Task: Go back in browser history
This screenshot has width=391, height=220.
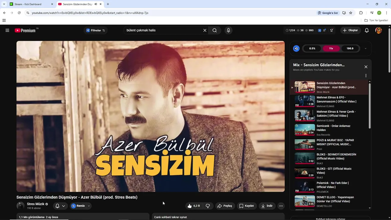Action: point(4,13)
